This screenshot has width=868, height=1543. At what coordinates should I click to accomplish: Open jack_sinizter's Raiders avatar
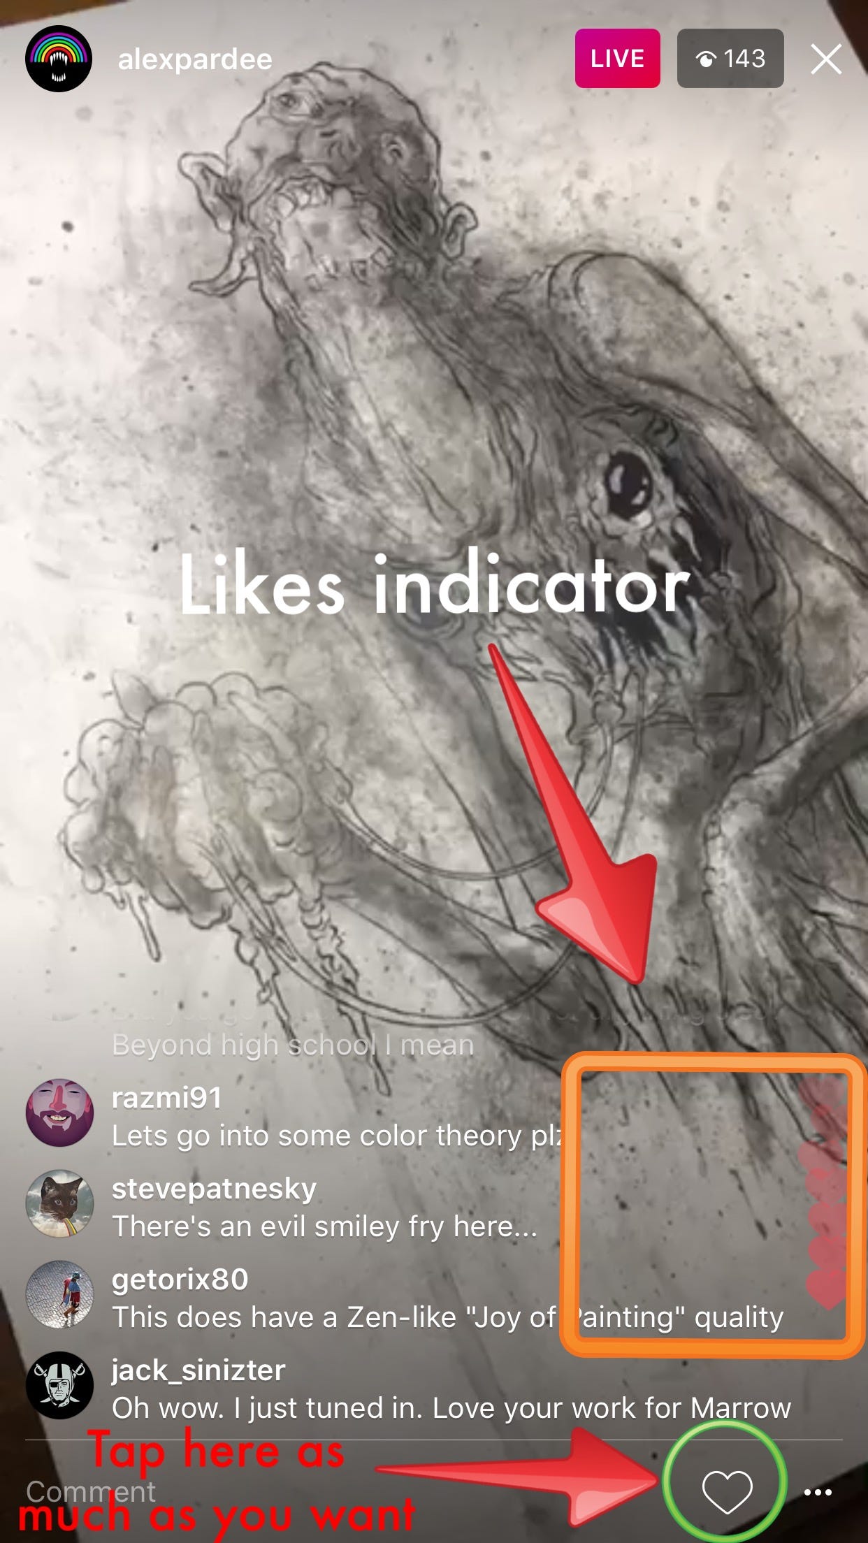59,1385
